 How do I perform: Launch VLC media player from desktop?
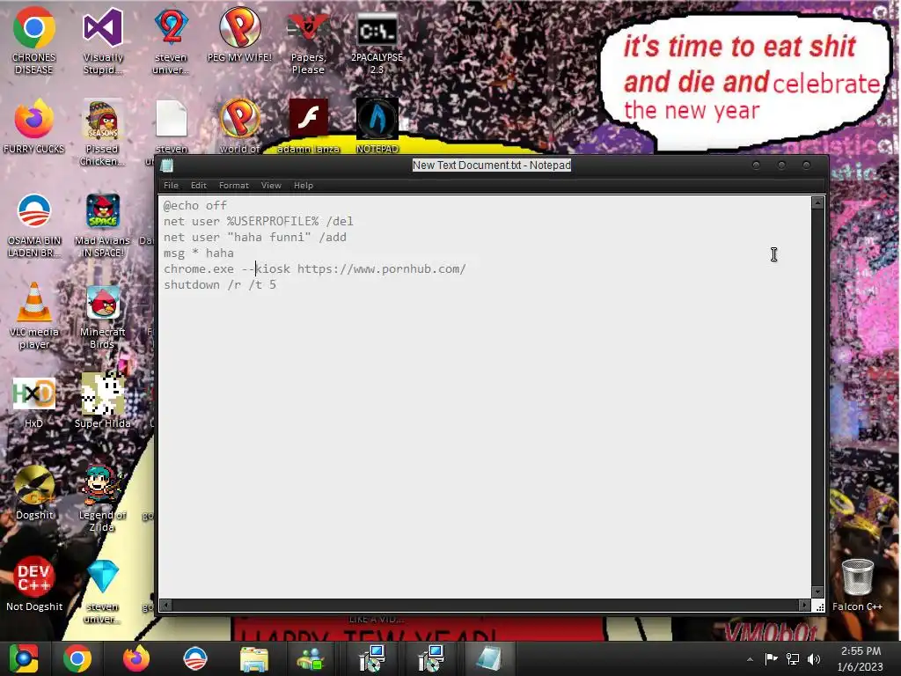[34, 315]
